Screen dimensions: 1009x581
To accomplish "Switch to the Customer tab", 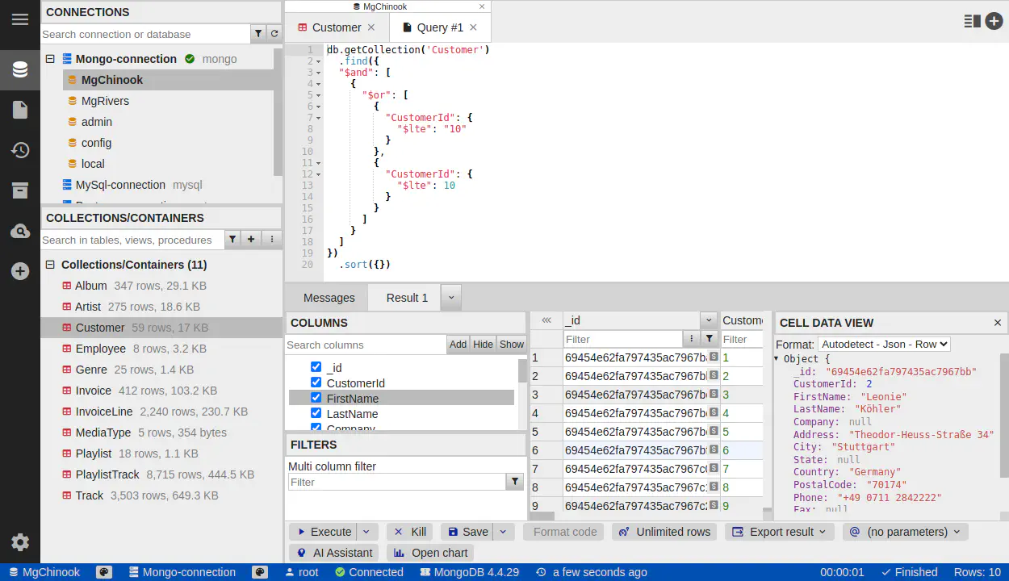I will coord(337,27).
